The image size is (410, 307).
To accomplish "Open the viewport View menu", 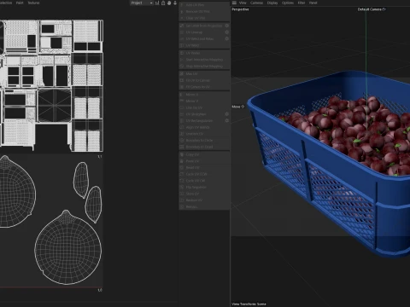I will click(x=243, y=3).
